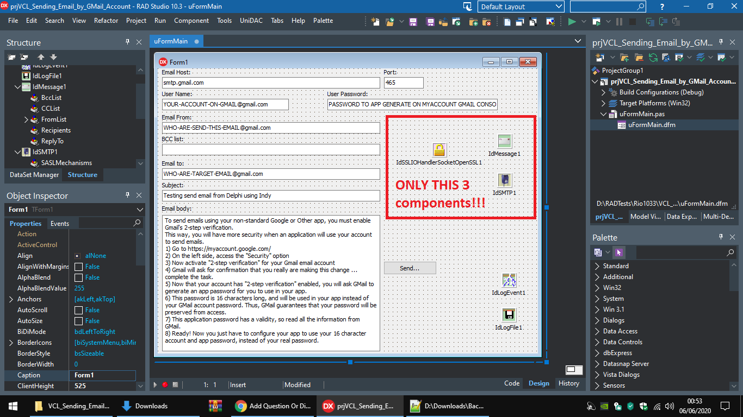Click the selection arrow tool in Palette

point(618,252)
